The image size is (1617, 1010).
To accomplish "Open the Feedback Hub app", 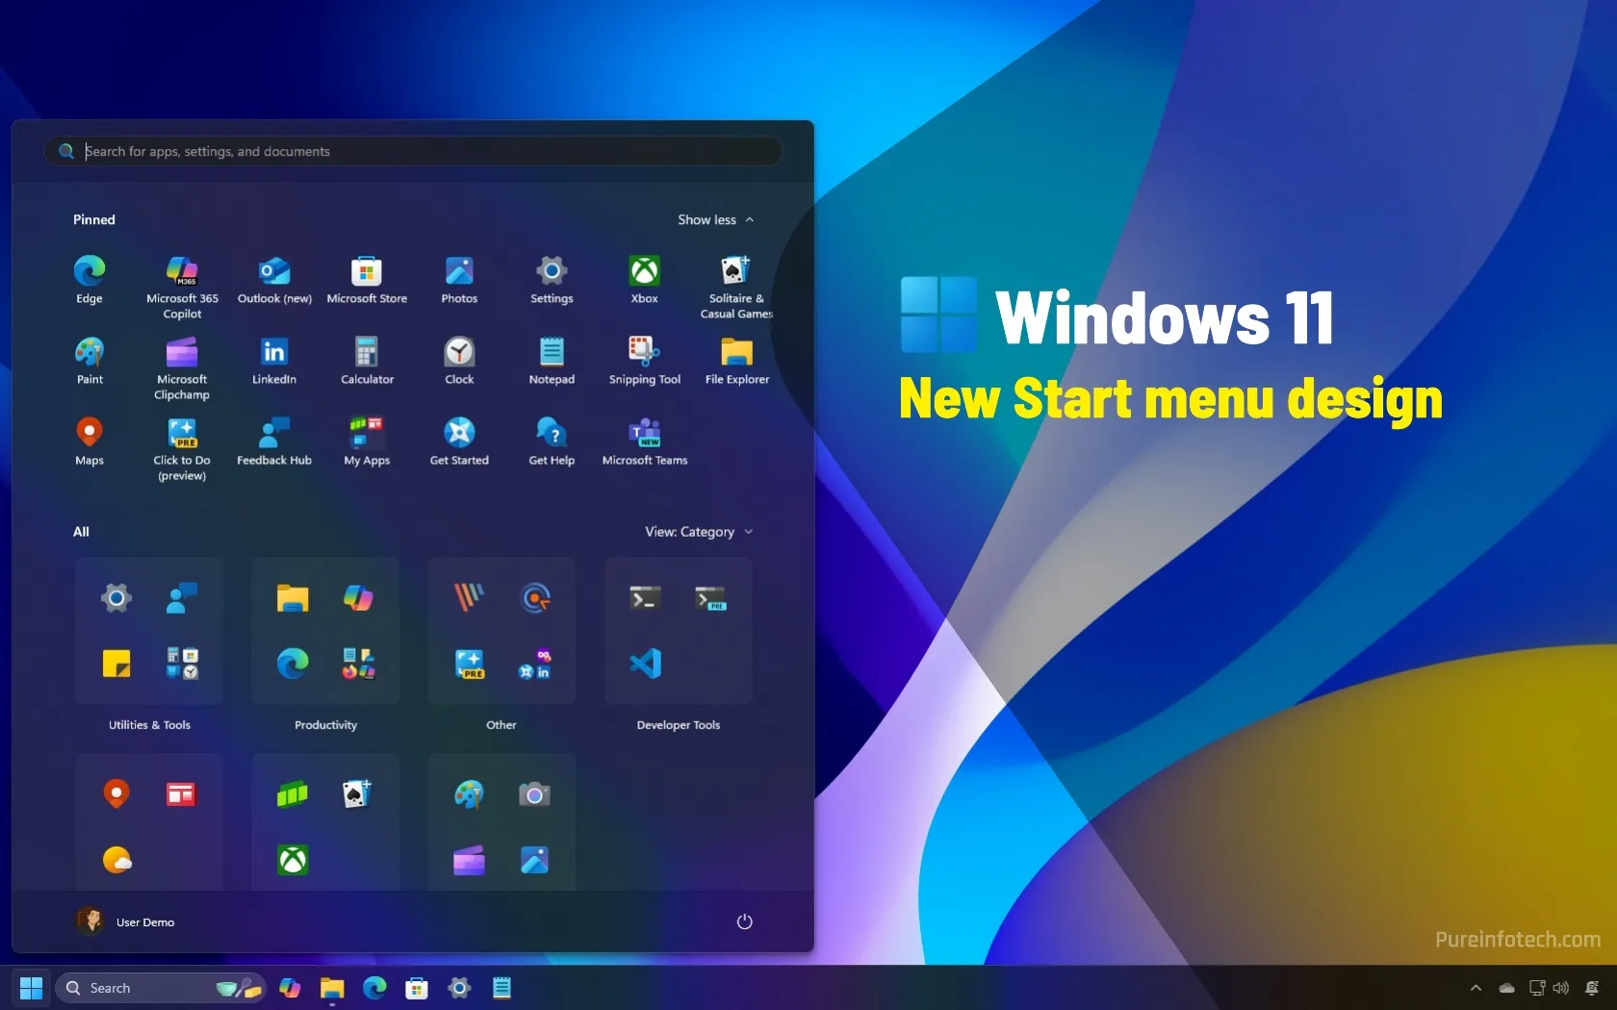I will point(273,435).
